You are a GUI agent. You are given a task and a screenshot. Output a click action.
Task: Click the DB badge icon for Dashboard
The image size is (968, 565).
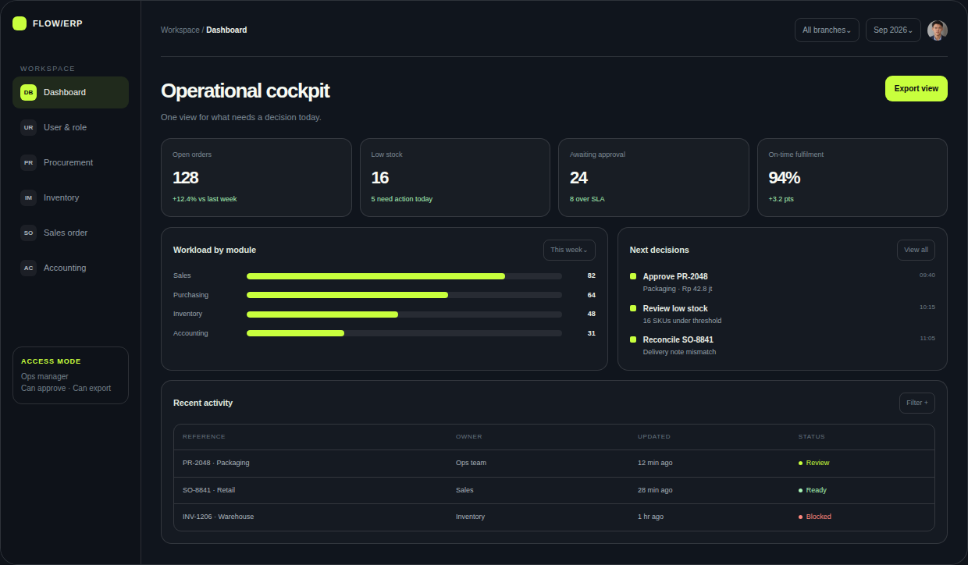[x=28, y=92]
